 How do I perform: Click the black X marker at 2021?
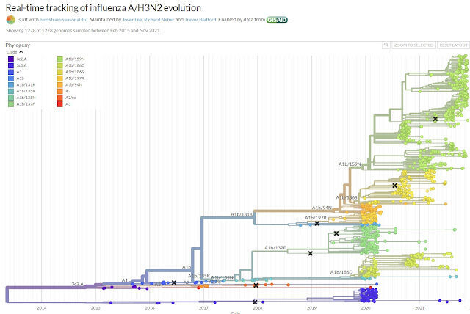(435, 119)
